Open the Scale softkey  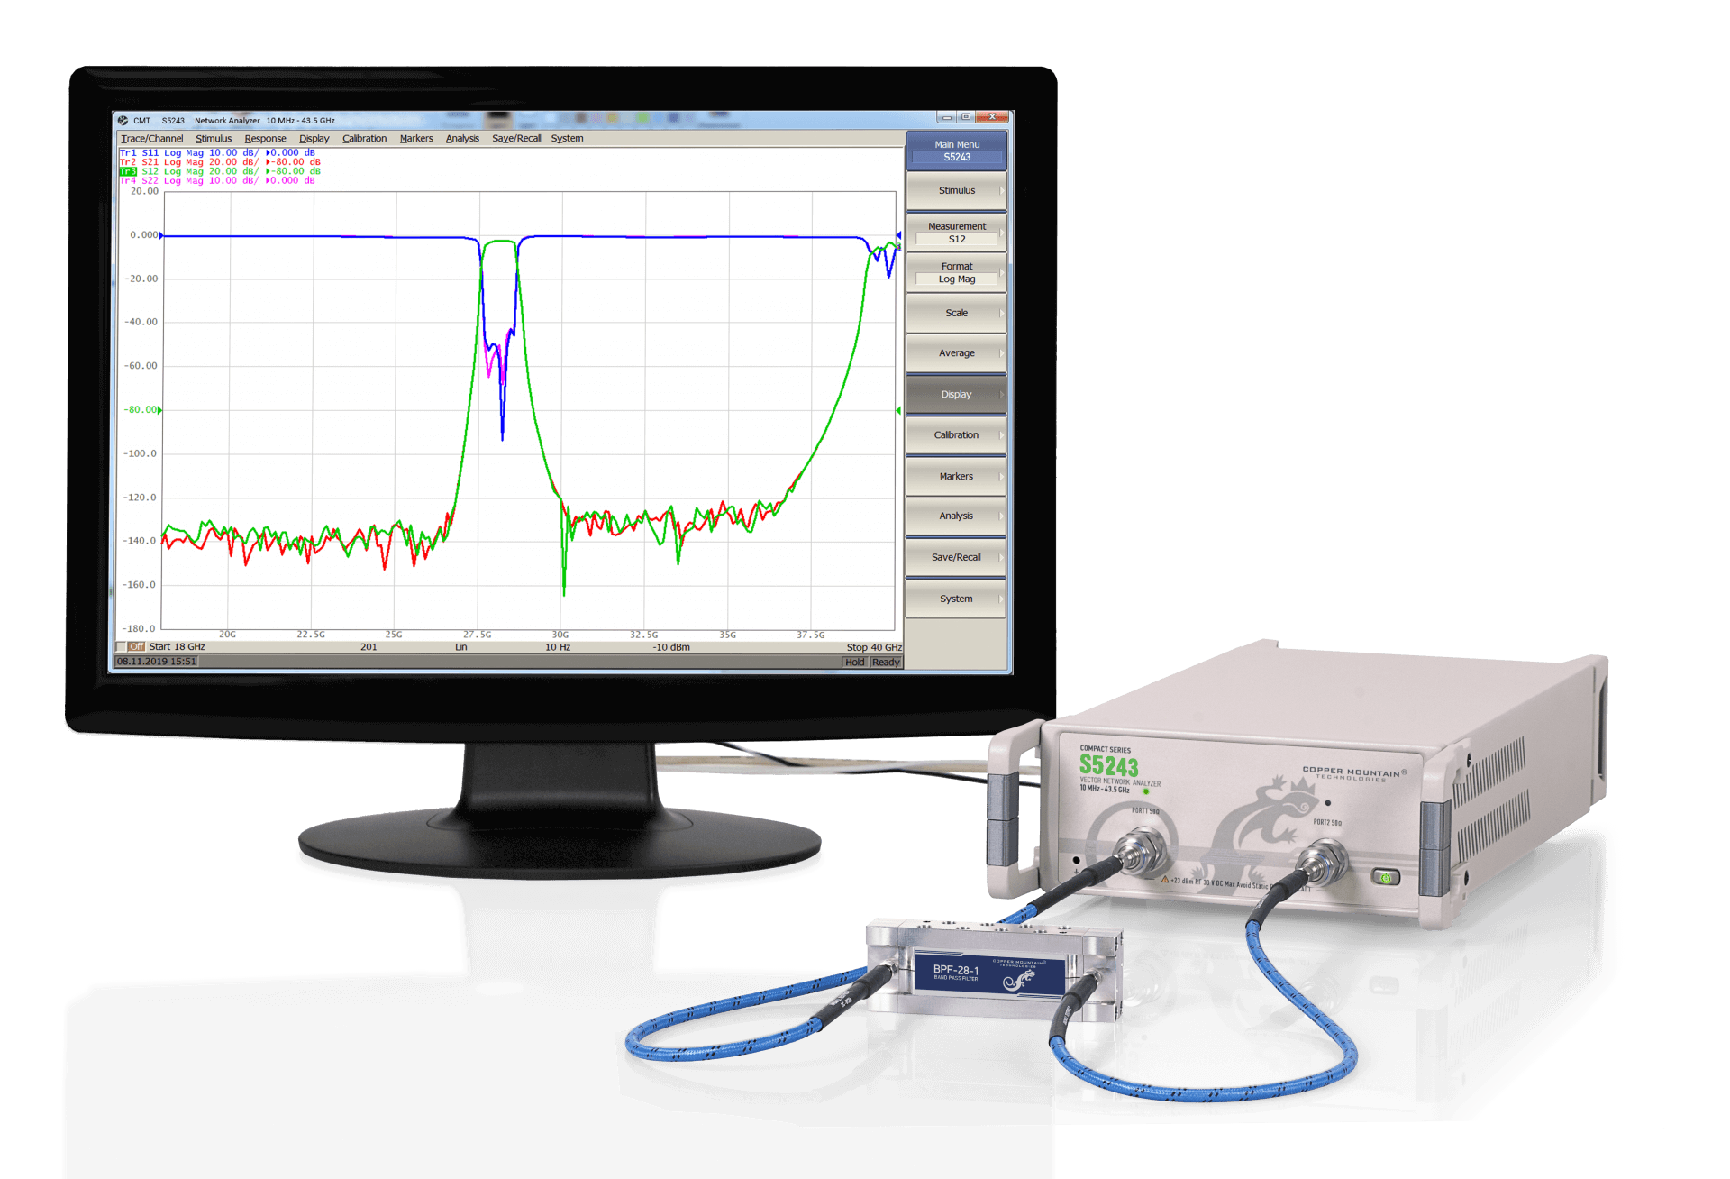(x=956, y=314)
